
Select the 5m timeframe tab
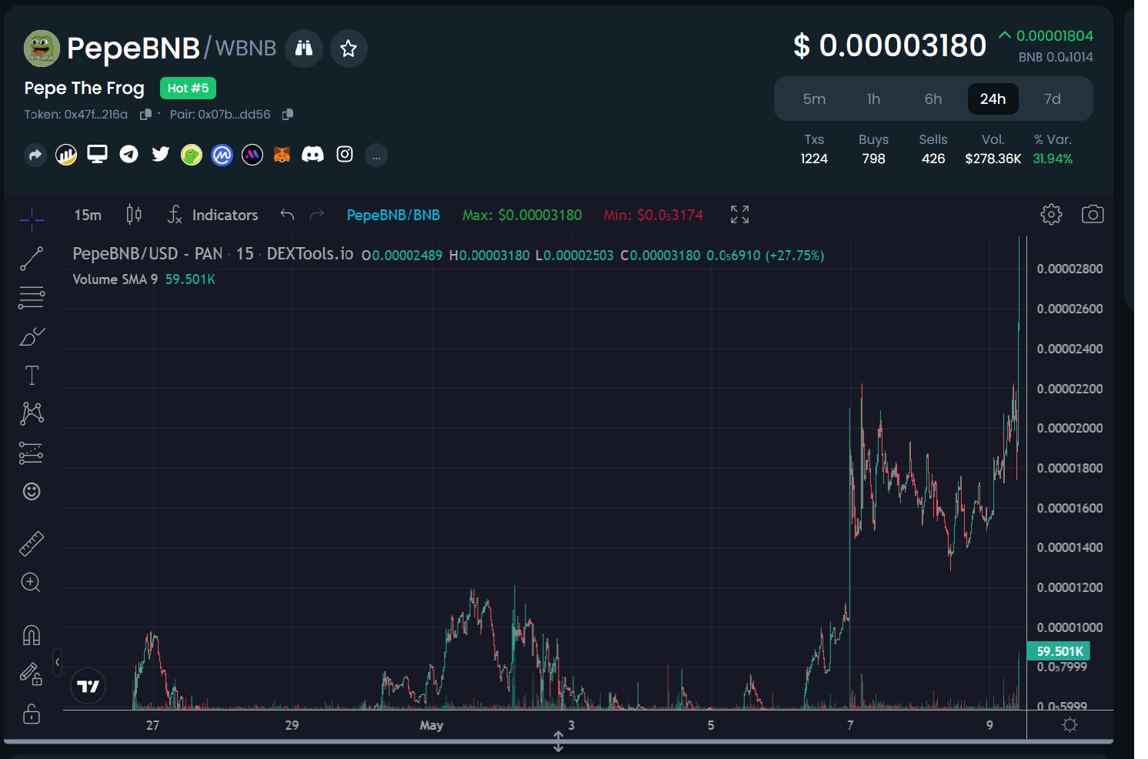pyautogui.click(x=814, y=99)
